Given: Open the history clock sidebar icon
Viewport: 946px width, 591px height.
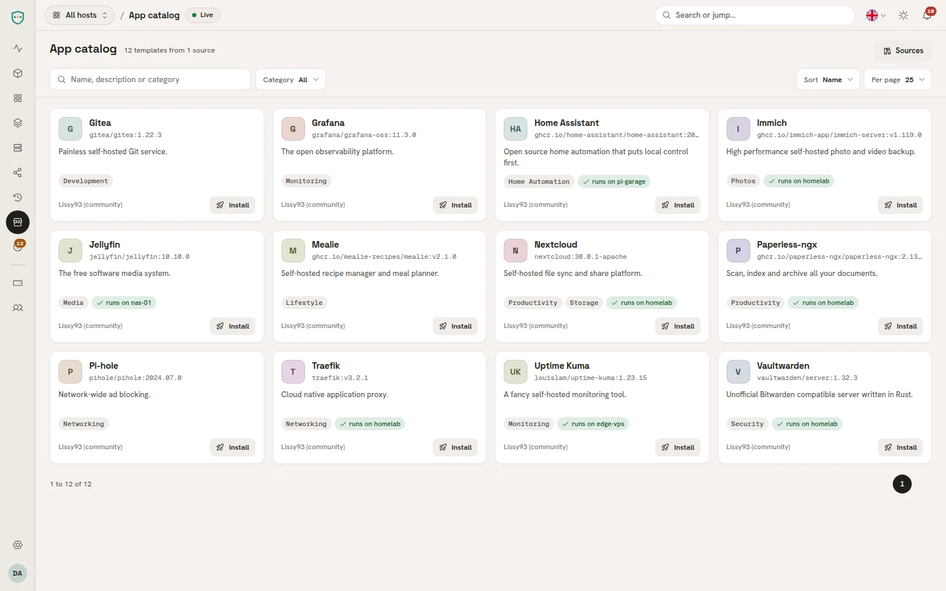Looking at the screenshot, I should coord(18,197).
